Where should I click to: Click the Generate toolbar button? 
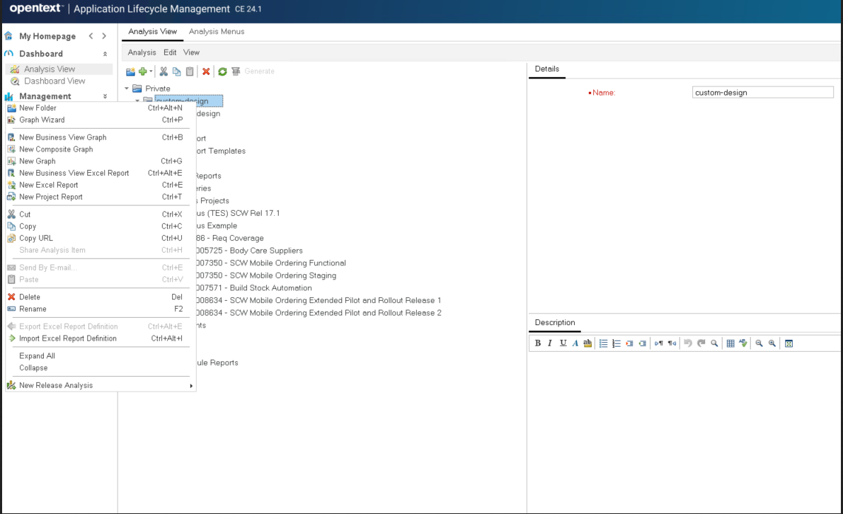253,72
